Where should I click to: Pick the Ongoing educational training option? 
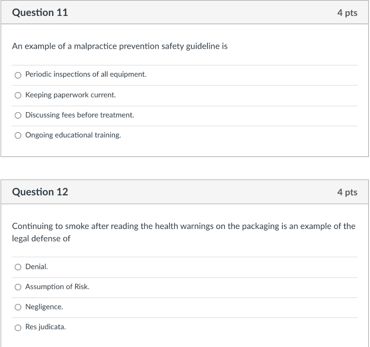[18, 135]
